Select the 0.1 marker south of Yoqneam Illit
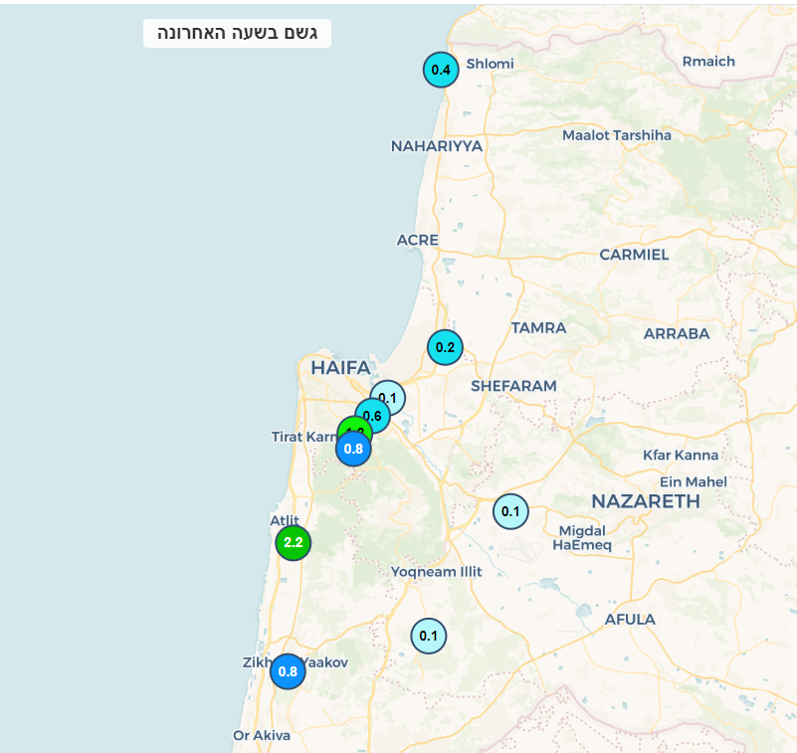The height and width of the screenshot is (753, 797). pos(429,636)
